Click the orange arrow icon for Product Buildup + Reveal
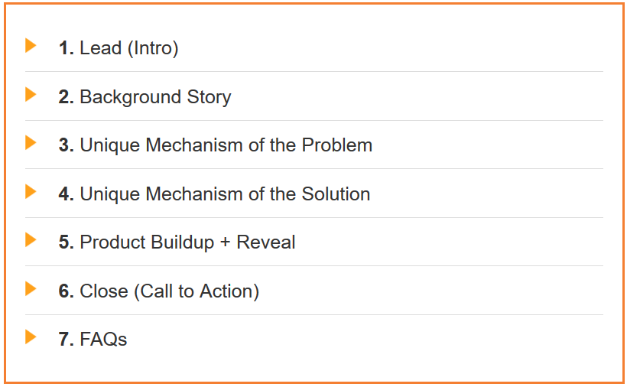The height and width of the screenshot is (387, 627). [x=31, y=240]
